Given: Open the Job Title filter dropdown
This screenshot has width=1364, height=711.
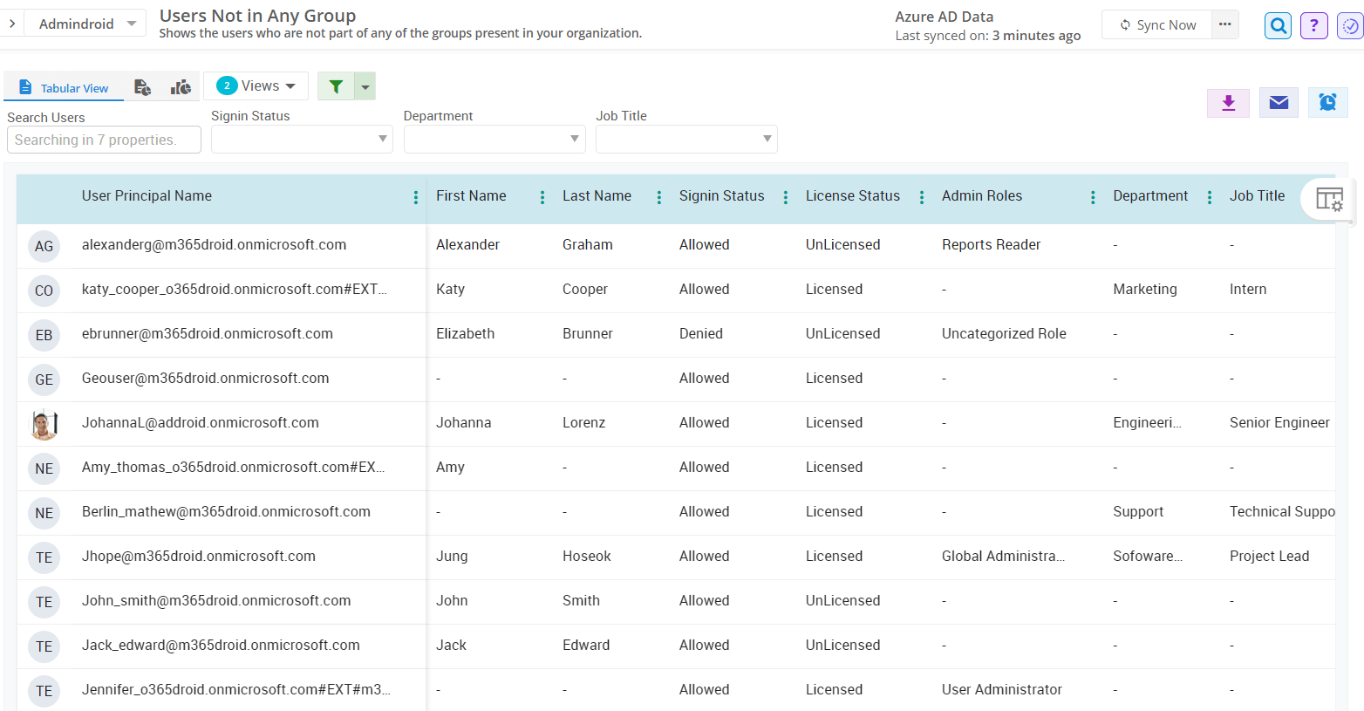Looking at the screenshot, I should coord(685,139).
